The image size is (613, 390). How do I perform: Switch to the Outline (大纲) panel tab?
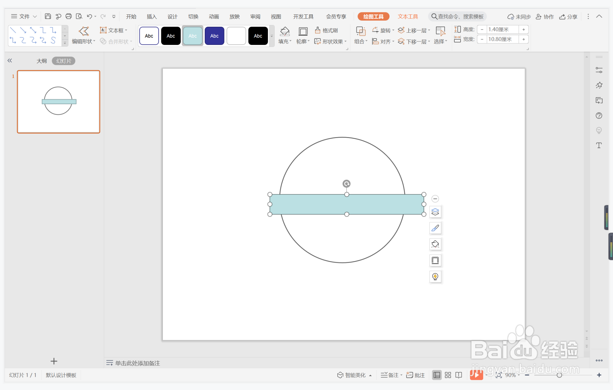point(42,61)
